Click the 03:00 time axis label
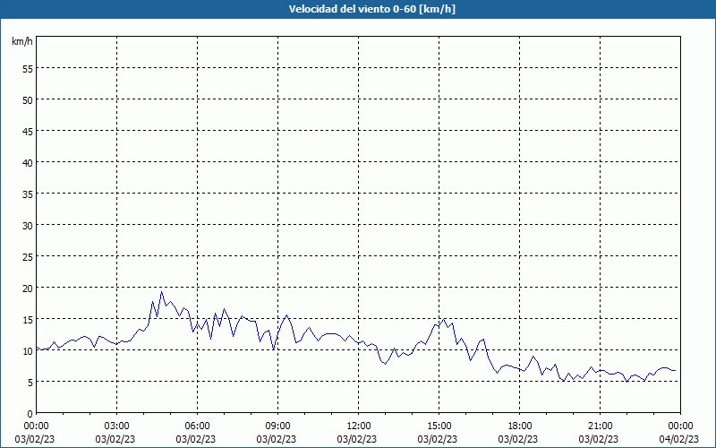This screenshot has width=716, height=448. (x=117, y=426)
